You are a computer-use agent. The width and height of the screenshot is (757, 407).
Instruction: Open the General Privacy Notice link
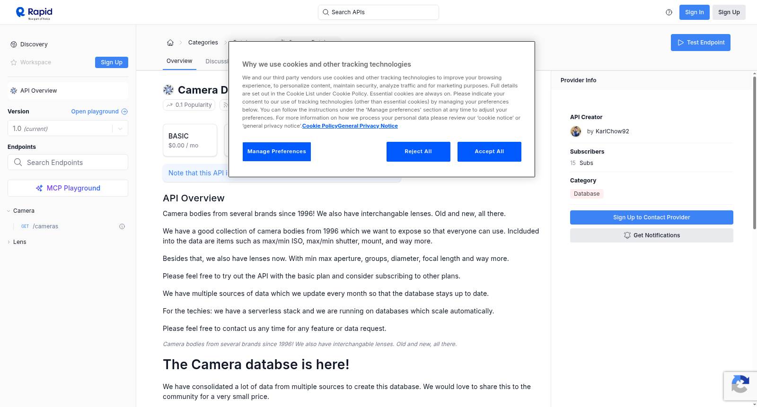click(368, 126)
